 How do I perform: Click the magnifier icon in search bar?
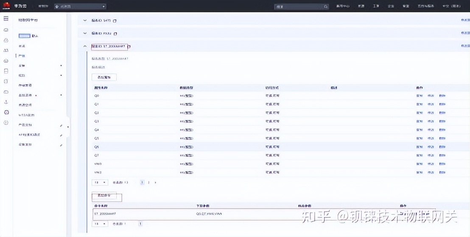(325, 7)
